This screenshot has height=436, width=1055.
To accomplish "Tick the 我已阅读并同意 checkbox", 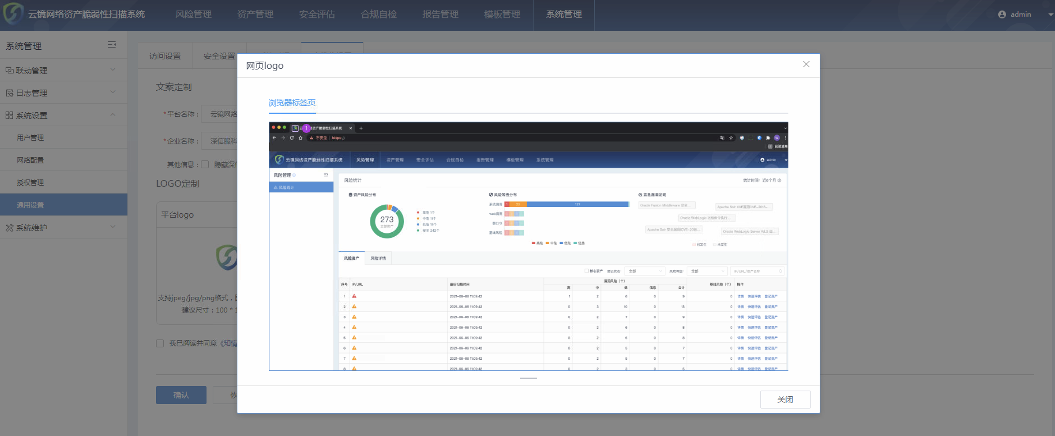I will [160, 343].
